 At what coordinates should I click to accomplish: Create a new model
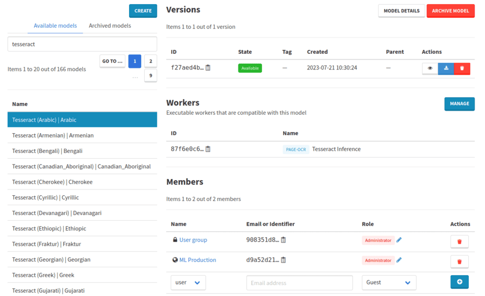pyautogui.click(x=143, y=11)
